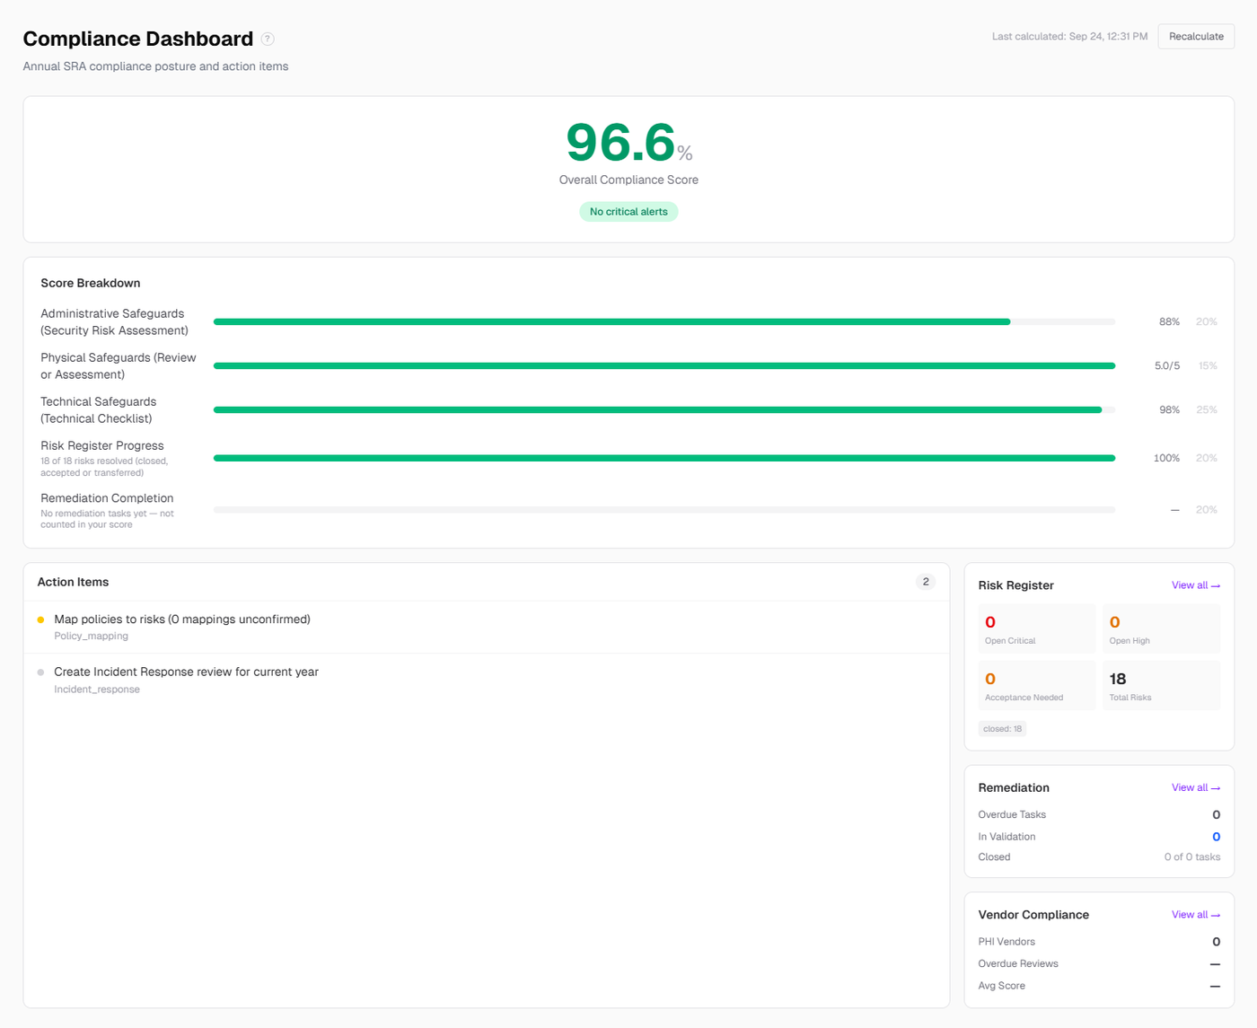
Task: Click the Risk Register Progress bar
Action: click(x=664, y=458)
